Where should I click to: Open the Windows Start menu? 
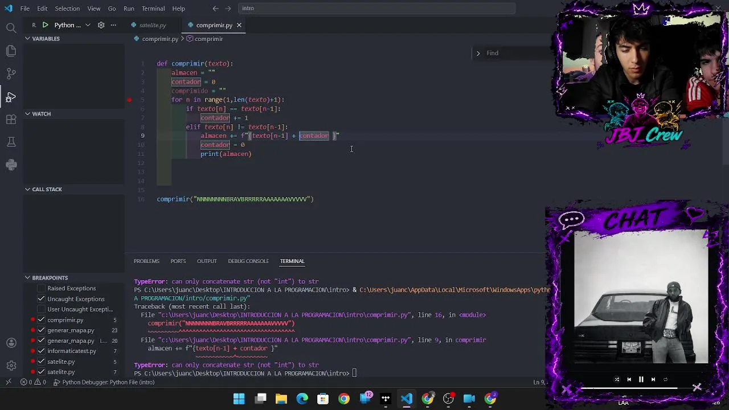239,399
